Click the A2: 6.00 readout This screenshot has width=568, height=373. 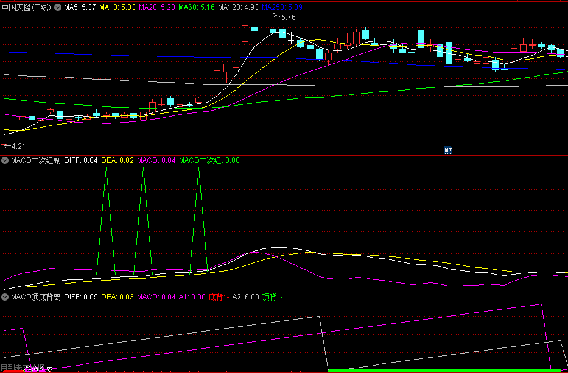pyautogui.click(x=245, y=297)
